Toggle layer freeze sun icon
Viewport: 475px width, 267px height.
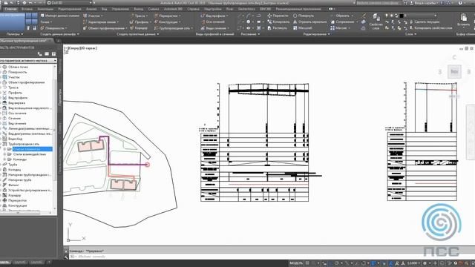click(391, 16)
